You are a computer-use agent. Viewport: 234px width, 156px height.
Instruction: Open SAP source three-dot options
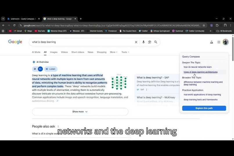147,89
